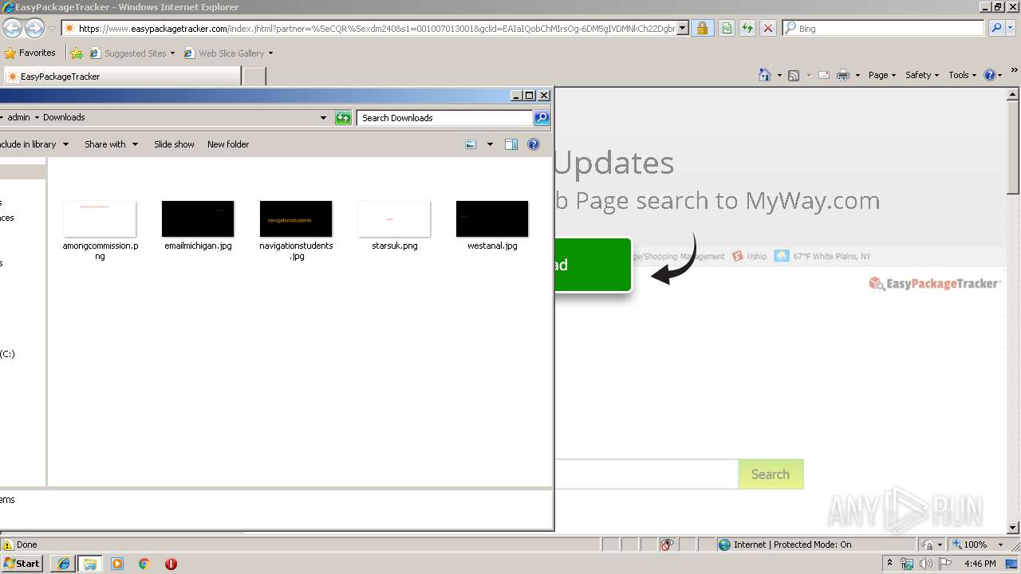The image size is (1021, 574).
Task: Select navigationstudents.jpg thumbnail
Action: tap(296, 218)
